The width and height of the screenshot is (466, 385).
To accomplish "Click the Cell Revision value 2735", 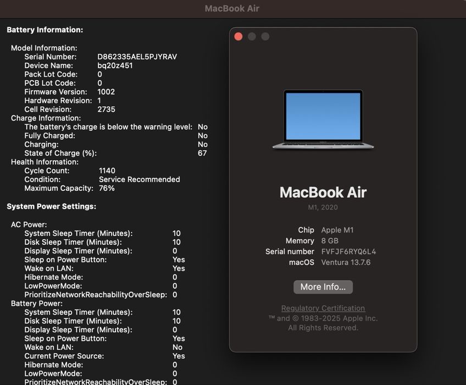I will point(107,109).
